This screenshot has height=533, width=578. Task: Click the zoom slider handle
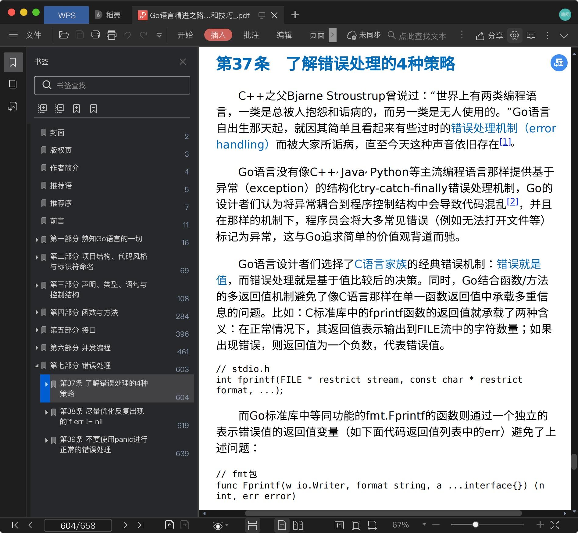pyautogui.click(x=475, y=524)
